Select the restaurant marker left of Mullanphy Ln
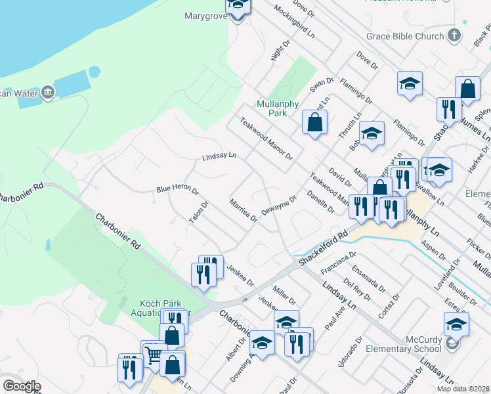 391,210
